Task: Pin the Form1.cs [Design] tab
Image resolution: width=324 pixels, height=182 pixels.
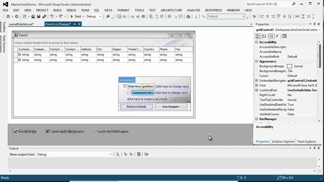Action: (74, 24)
